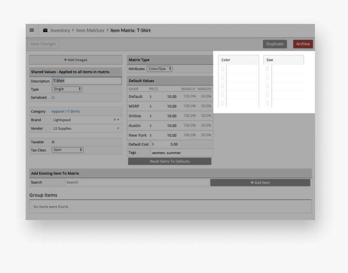Go to Inventory in breadcrumb
The height and width of the screenshot is (273, 348).
60,30
